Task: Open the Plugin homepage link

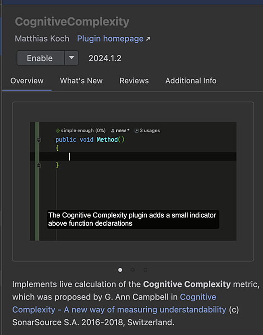Action: (x=110, y=39)
